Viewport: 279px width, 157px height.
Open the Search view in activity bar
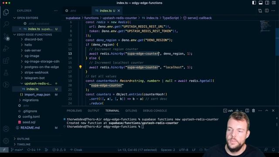[6, 24]
